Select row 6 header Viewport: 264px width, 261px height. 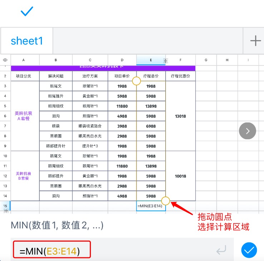tap(5, 116)
